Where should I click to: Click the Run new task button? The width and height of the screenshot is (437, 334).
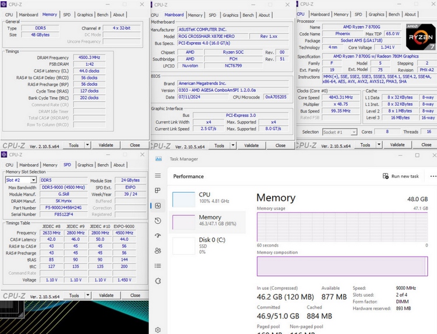pos(400,176)
